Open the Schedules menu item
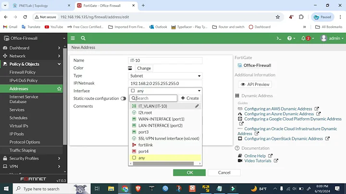Viewport: 346px width, 194px height. click(18, 118)
